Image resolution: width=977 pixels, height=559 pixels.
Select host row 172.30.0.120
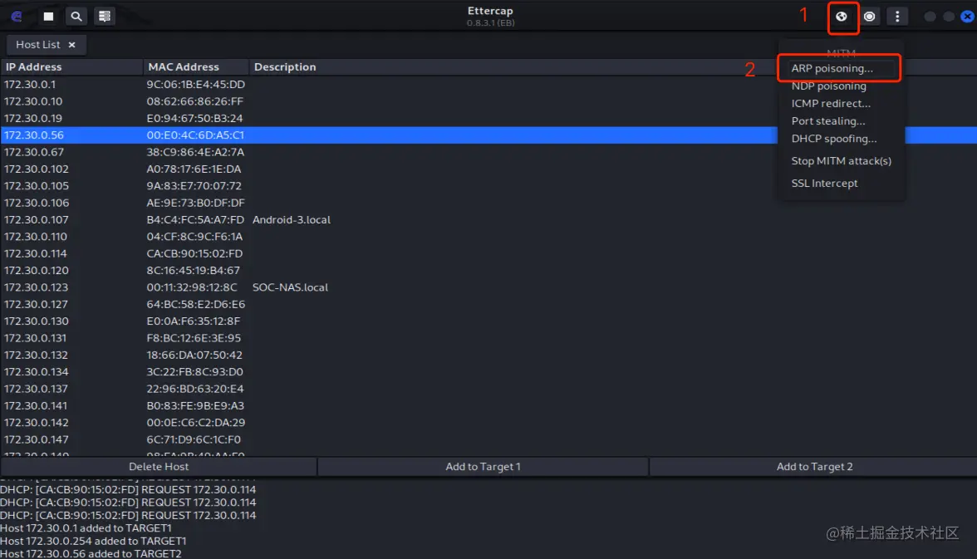488,271
